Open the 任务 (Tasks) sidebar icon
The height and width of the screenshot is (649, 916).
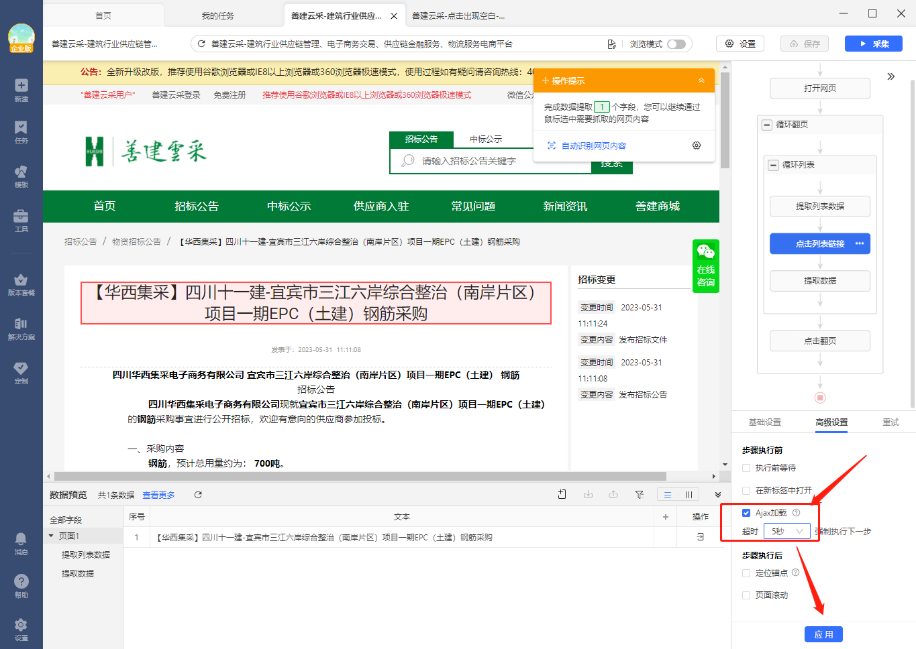pos(21,132)
